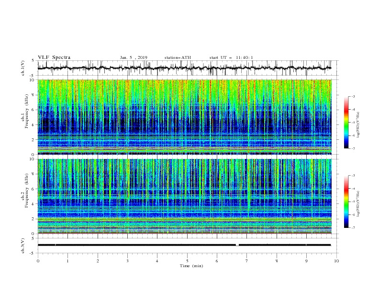Image resolution: width=379 pixels, height=293 pixels.
Task: Click the 'ch.2 Frequency (kHz)' axis label
Action: [x=25, y=191]
